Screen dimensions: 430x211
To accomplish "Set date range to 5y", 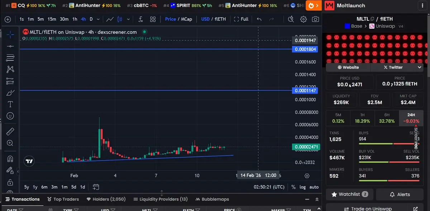I will (x=27, y=187).
